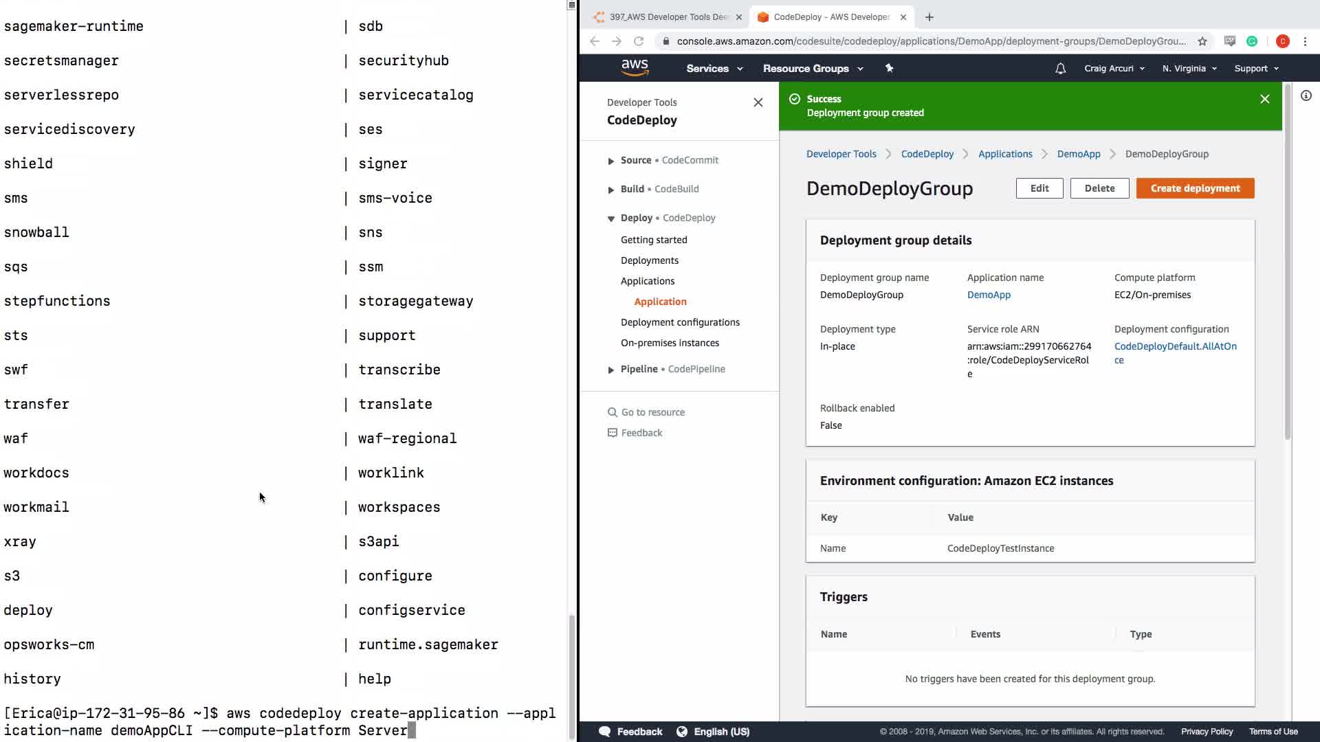The width and height of the screenshot is (1320, 742).
Task: Expand the Source CodeCommit section
Action: [x=610, y=161]
